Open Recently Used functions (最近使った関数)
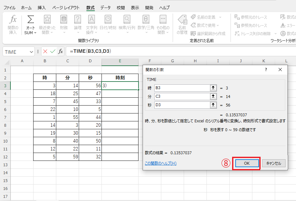The width and height of the screenshot is (296, 201). tap(47, 25)
